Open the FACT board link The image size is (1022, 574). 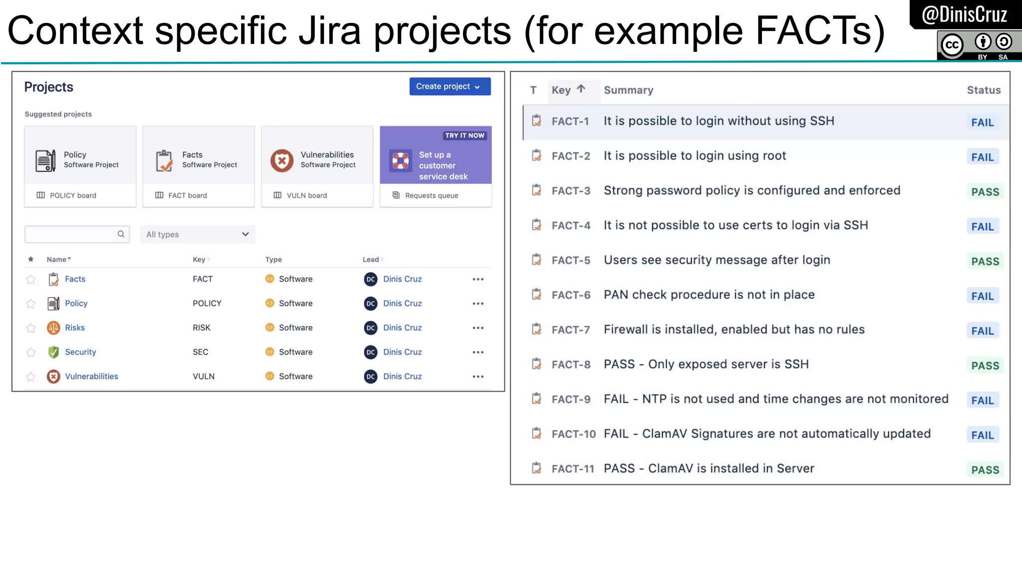(187, 195)
